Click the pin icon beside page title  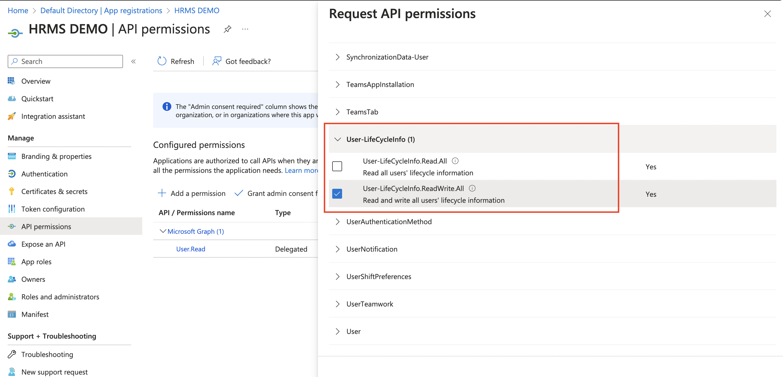tap(227, 29)
